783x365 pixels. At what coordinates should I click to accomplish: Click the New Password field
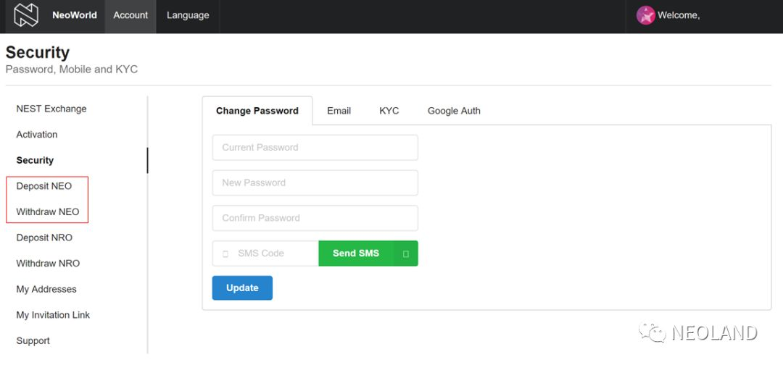(x=315, y=183)
